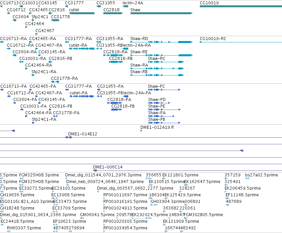The width and height of the screenshot is (282, 233).
Task: Click the Dmel_dig_011544_0701_2976.3prime EST label
Action: (x=103, y=175)
